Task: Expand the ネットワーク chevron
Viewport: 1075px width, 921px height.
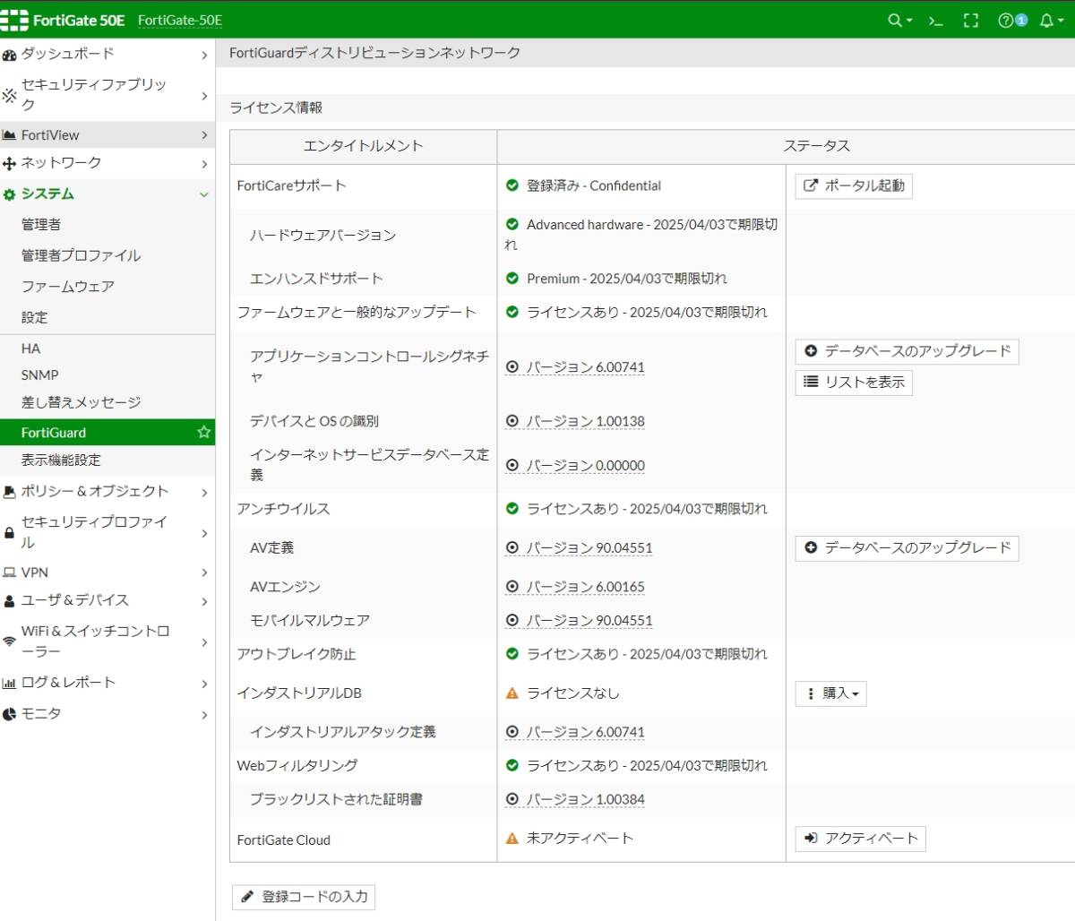Action: 204,164
